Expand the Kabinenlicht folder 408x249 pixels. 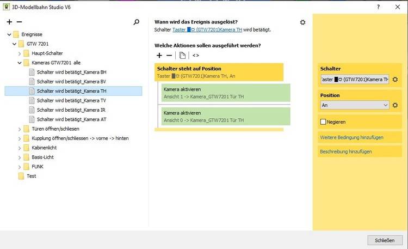point(20,148)
